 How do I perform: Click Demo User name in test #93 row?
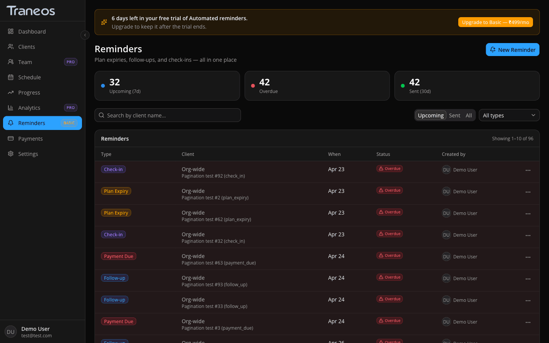pyautogui.click(x=465, y=279)
